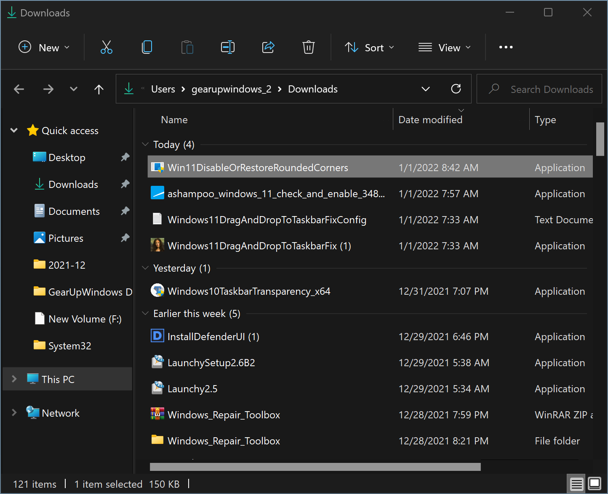The width and height of the screenshot is (608, 494).
Task: Sort by the Date modified column header
Action: [430, 120]
